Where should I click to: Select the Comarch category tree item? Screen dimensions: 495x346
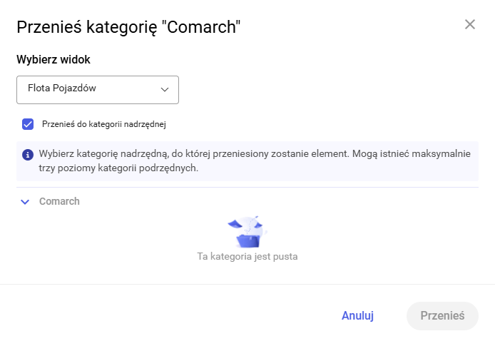point(59,201)
